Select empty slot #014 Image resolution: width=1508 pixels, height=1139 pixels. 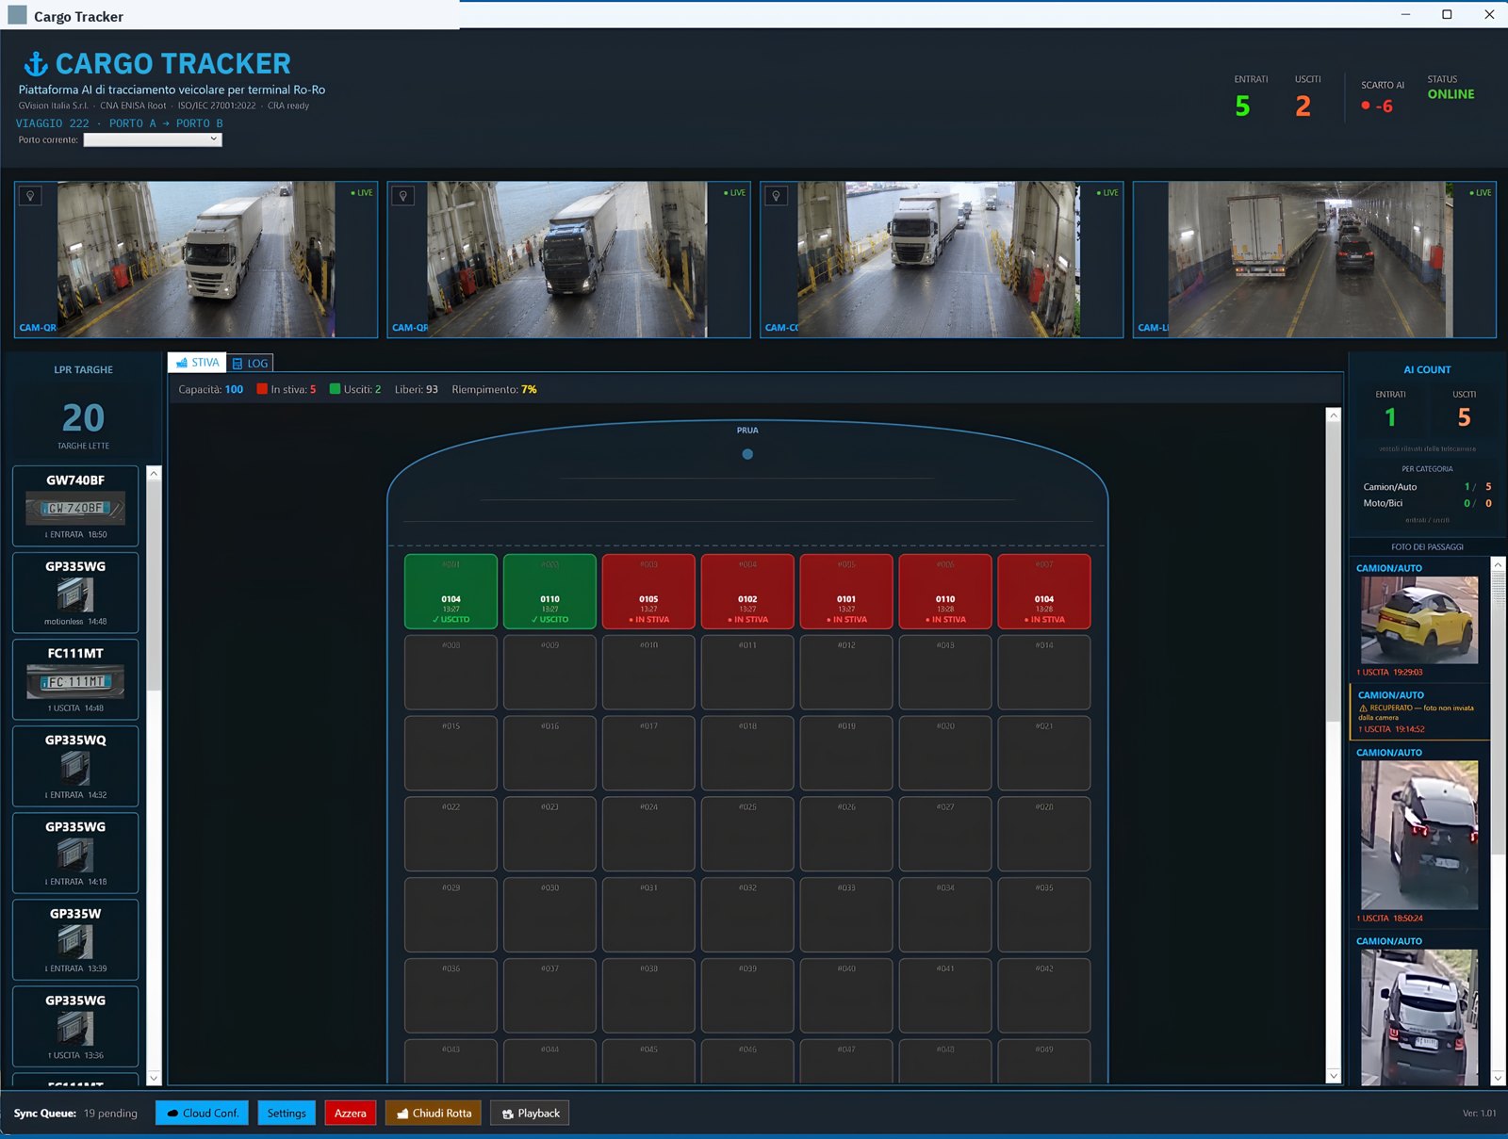pyautogui.click(x=1044, y=673)
